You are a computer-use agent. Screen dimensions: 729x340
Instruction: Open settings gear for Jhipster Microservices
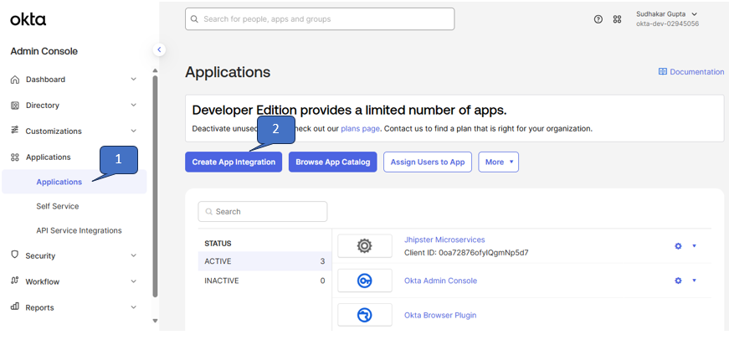click(x=678, y=246)
